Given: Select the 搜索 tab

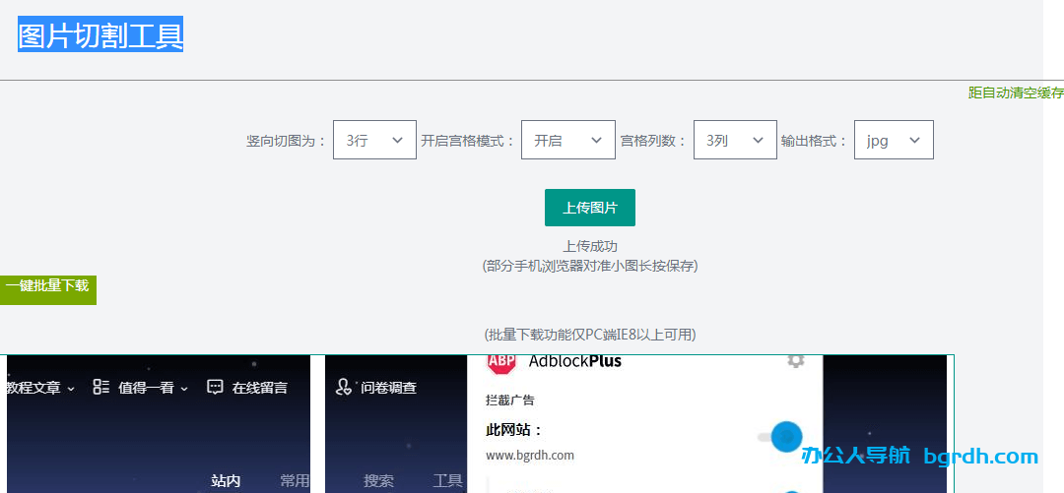Looking at the screenshot, I should click(378, 481).
